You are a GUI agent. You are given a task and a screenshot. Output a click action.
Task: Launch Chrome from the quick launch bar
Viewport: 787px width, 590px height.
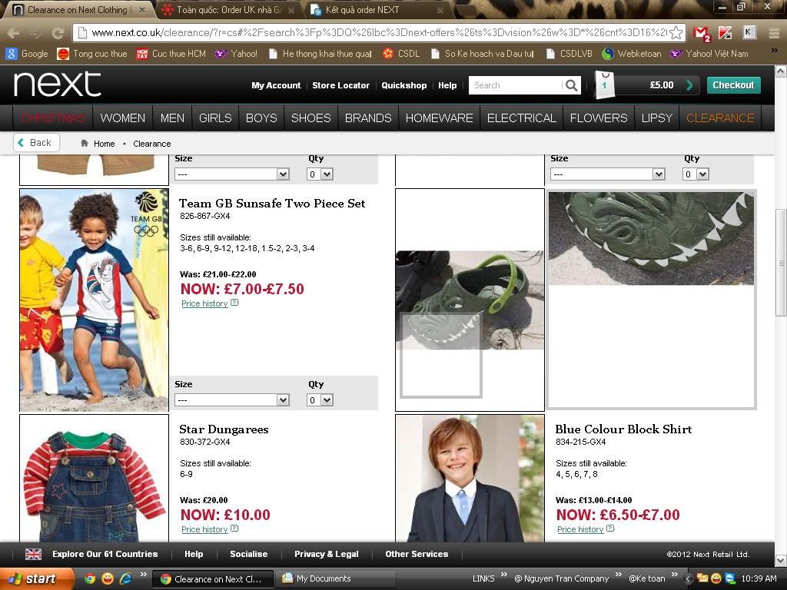pos(90,578)
